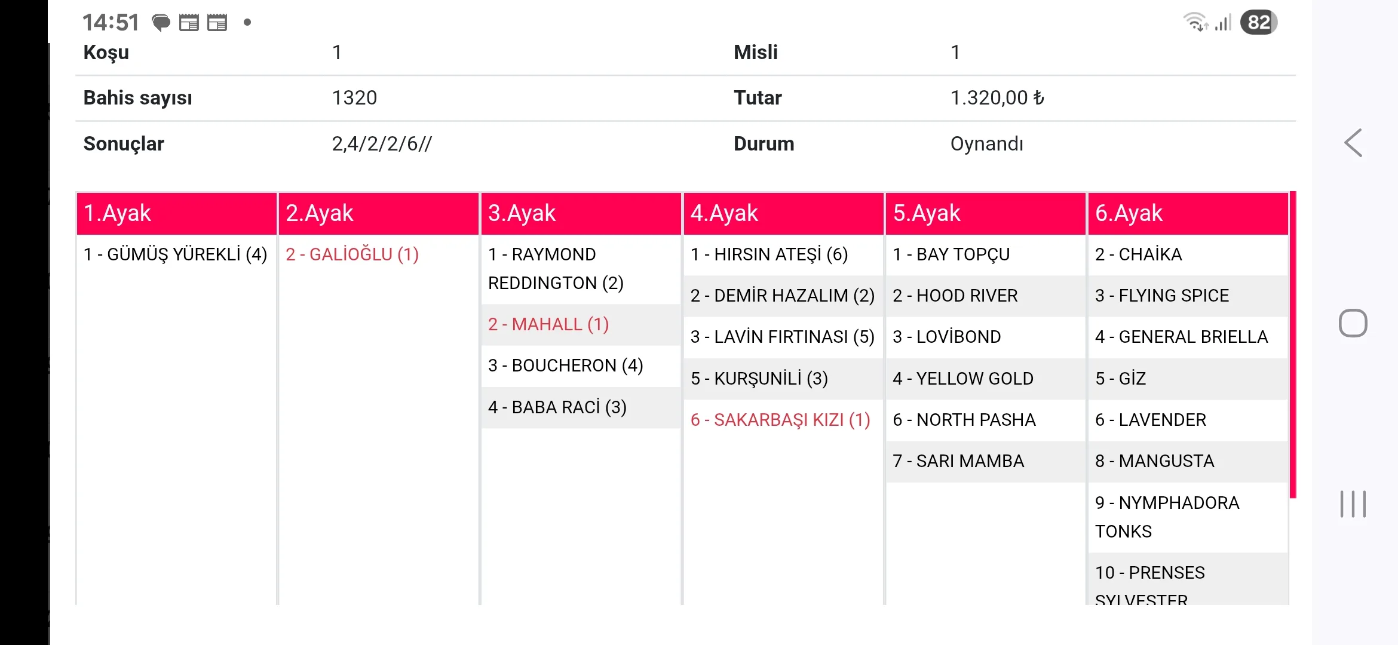Tap the MAHALL entry in 3.Ayak
This screenshot has height=645, width=1398.
coord(548,324)
